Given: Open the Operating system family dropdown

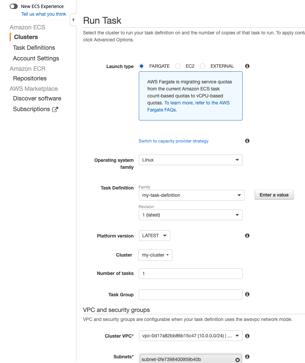Looking at the screenshot, I should click(191, 160).
